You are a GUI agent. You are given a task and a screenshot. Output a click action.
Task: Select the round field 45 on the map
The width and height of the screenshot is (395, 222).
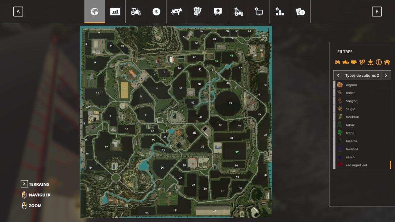(228, 104)
